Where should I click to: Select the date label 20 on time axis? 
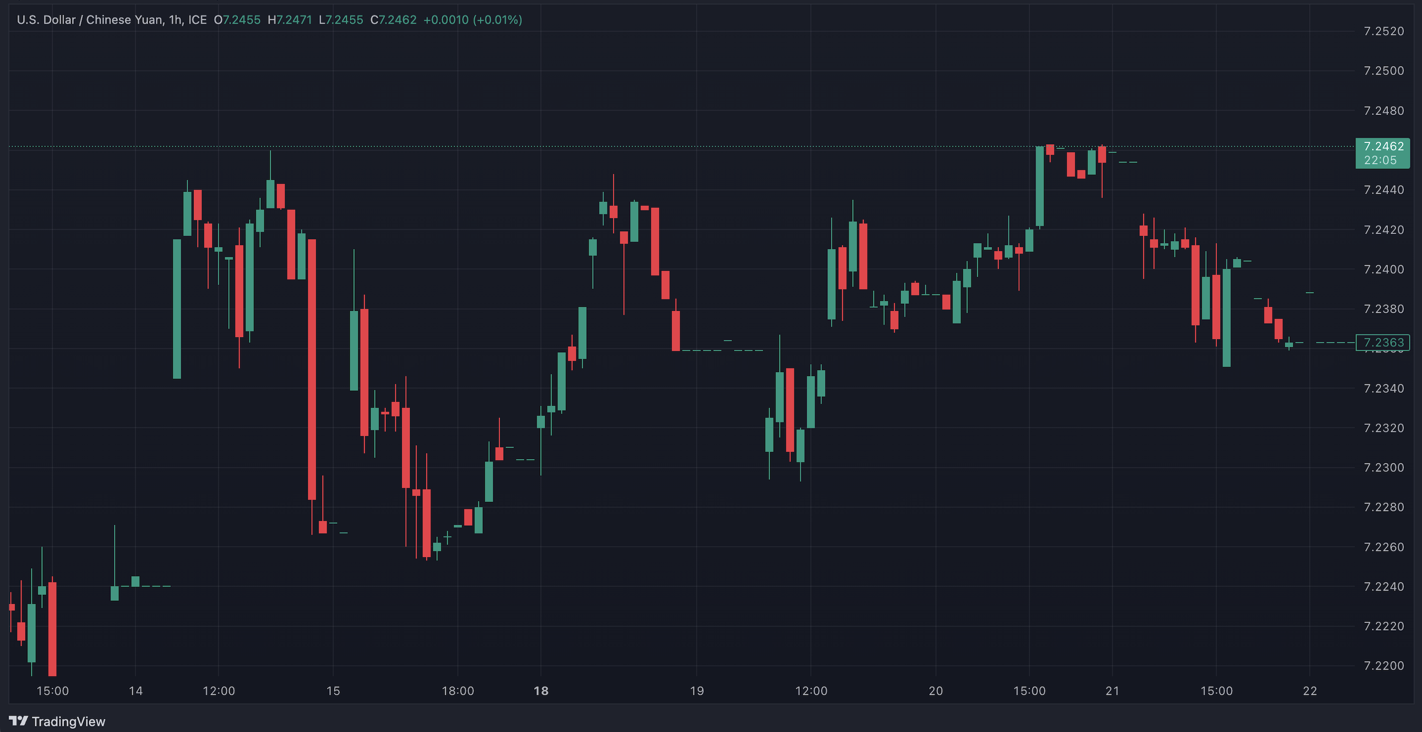(x=936, y=691)
